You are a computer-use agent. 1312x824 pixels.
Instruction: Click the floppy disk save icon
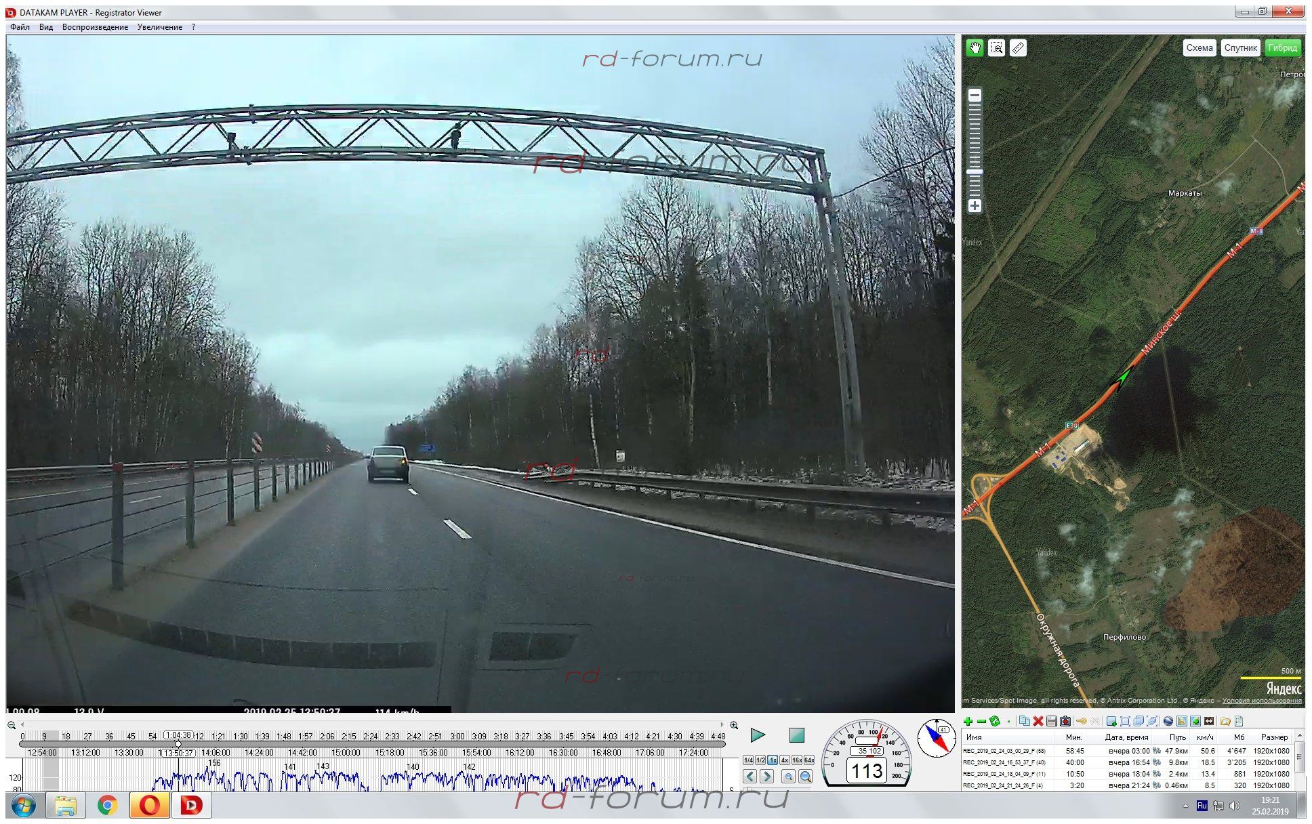pos(1051,721)
